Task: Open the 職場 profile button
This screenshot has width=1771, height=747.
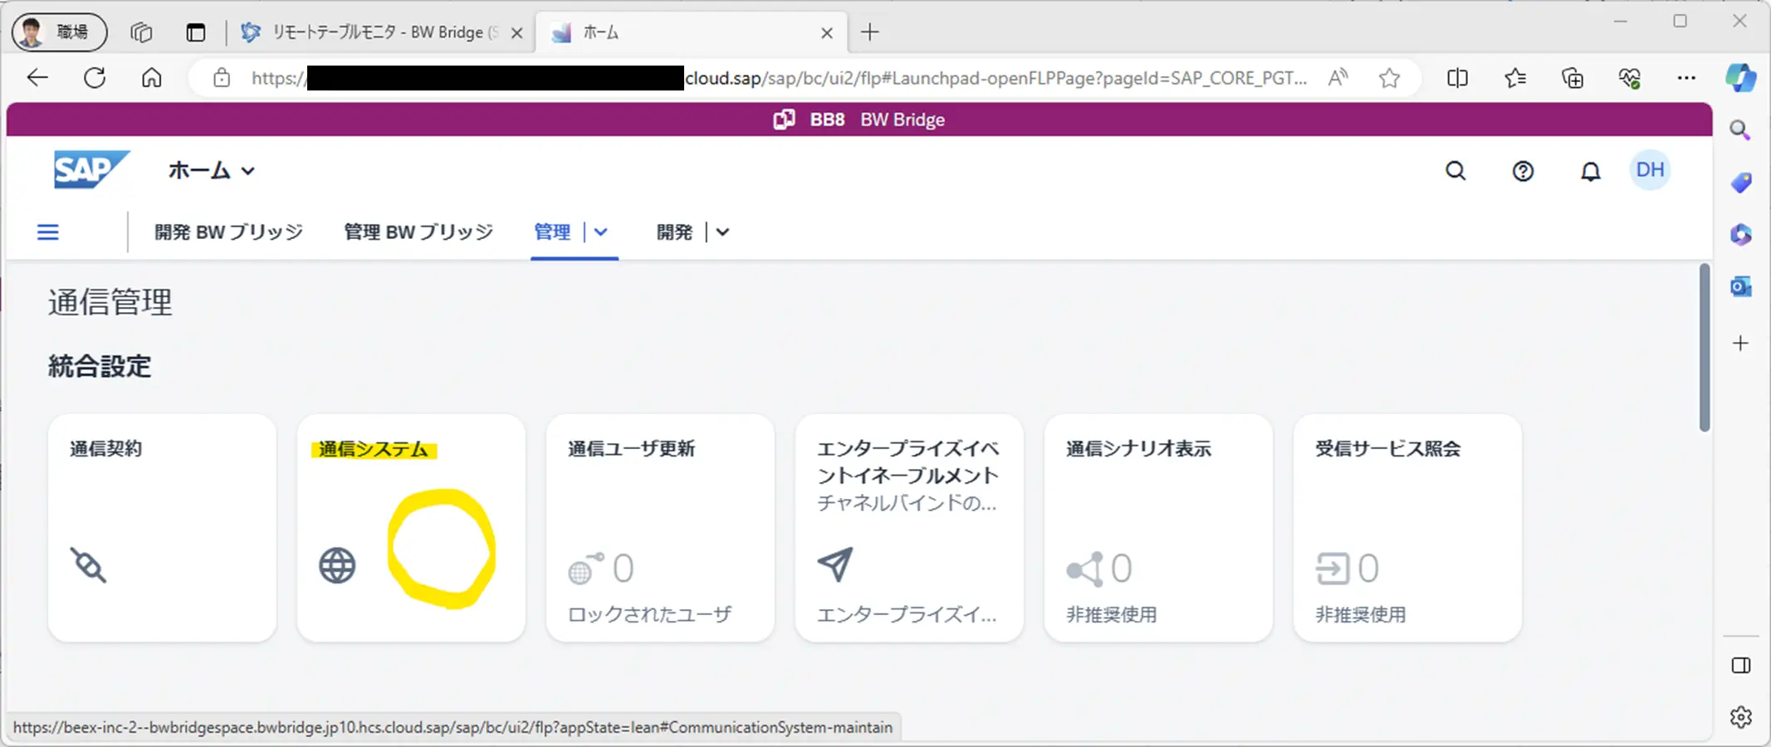Action: (60, 32)
